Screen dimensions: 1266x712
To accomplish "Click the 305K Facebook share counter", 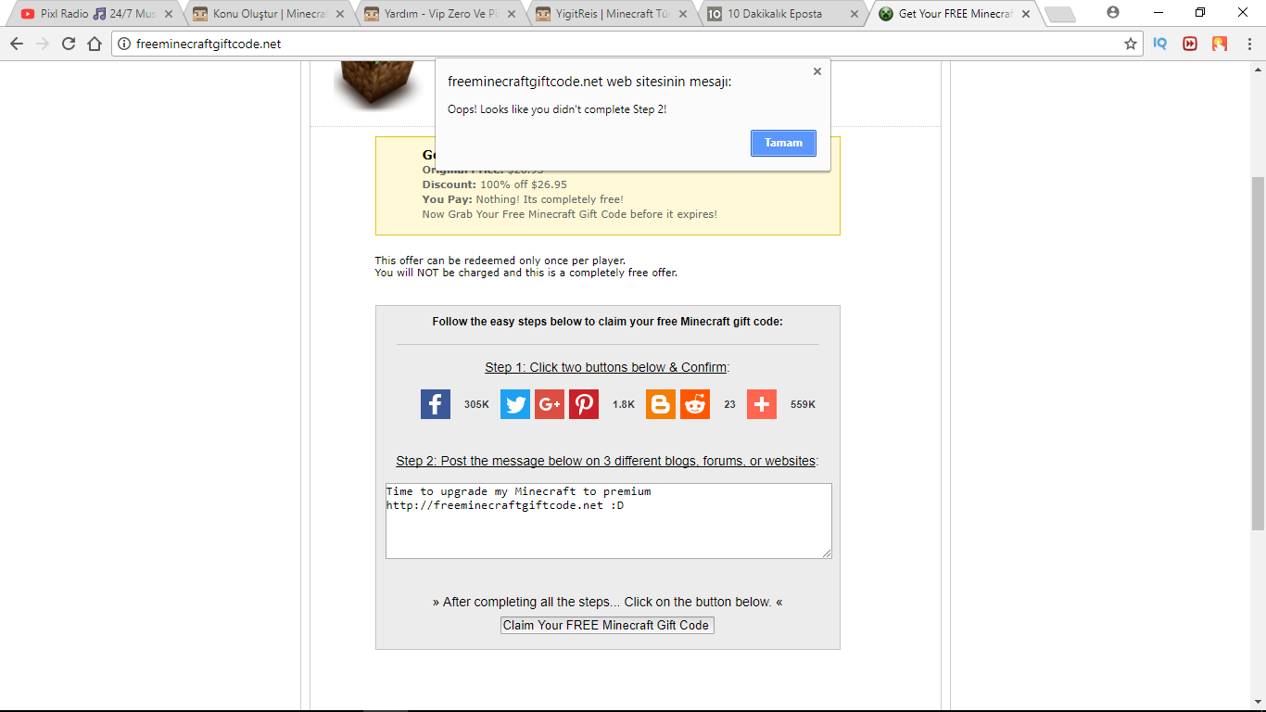I will point(476,404).
